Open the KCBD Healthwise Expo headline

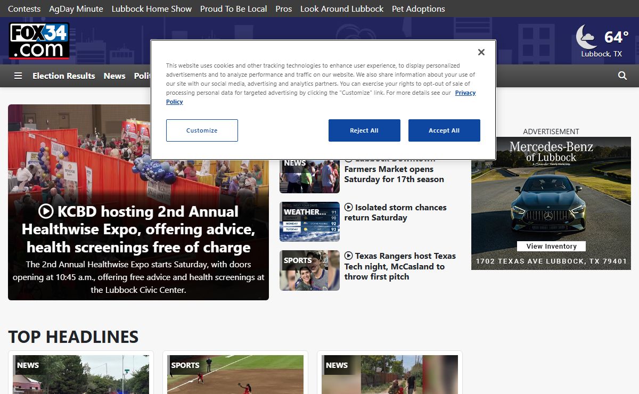[x=138, y=229]
